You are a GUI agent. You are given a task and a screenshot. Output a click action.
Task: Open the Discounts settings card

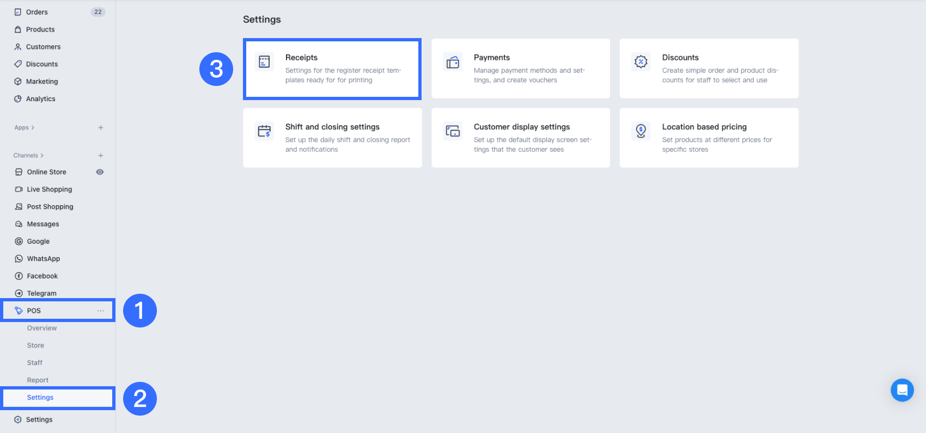point(709,69)
